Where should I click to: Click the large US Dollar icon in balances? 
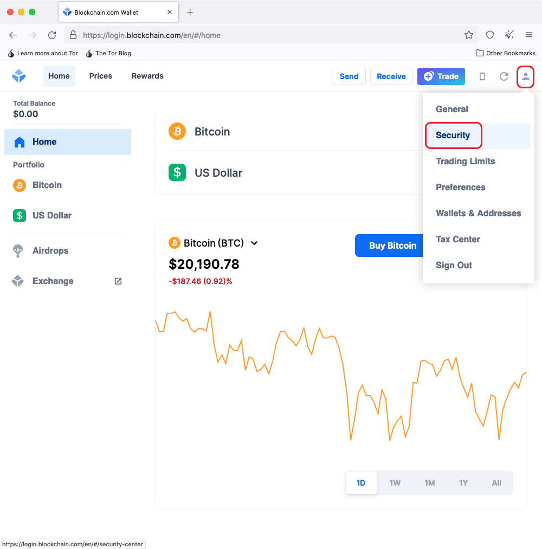(x=177, y=173)
